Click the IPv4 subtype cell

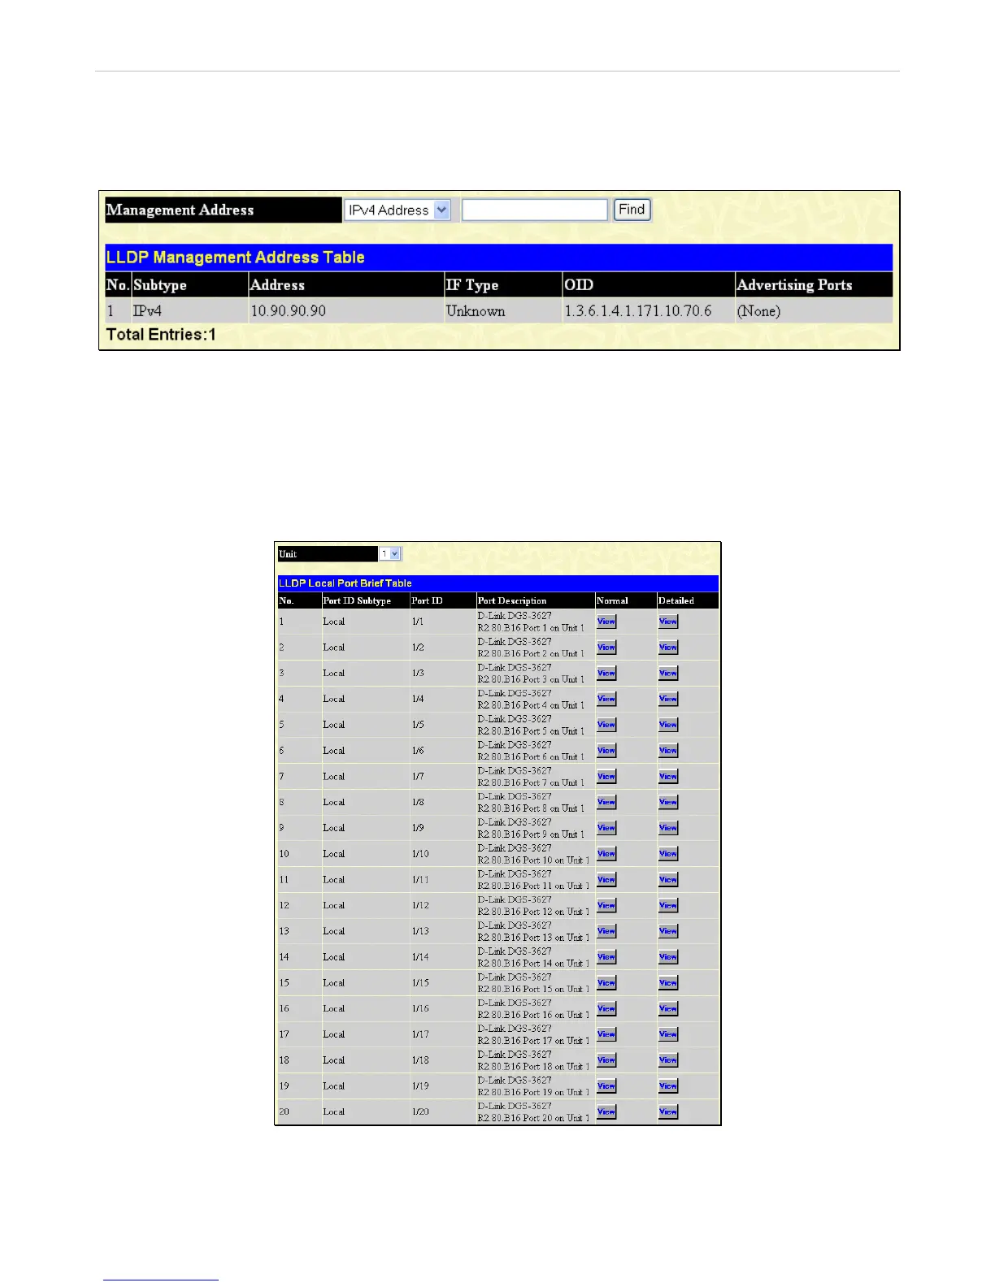(x=189, y=311)
